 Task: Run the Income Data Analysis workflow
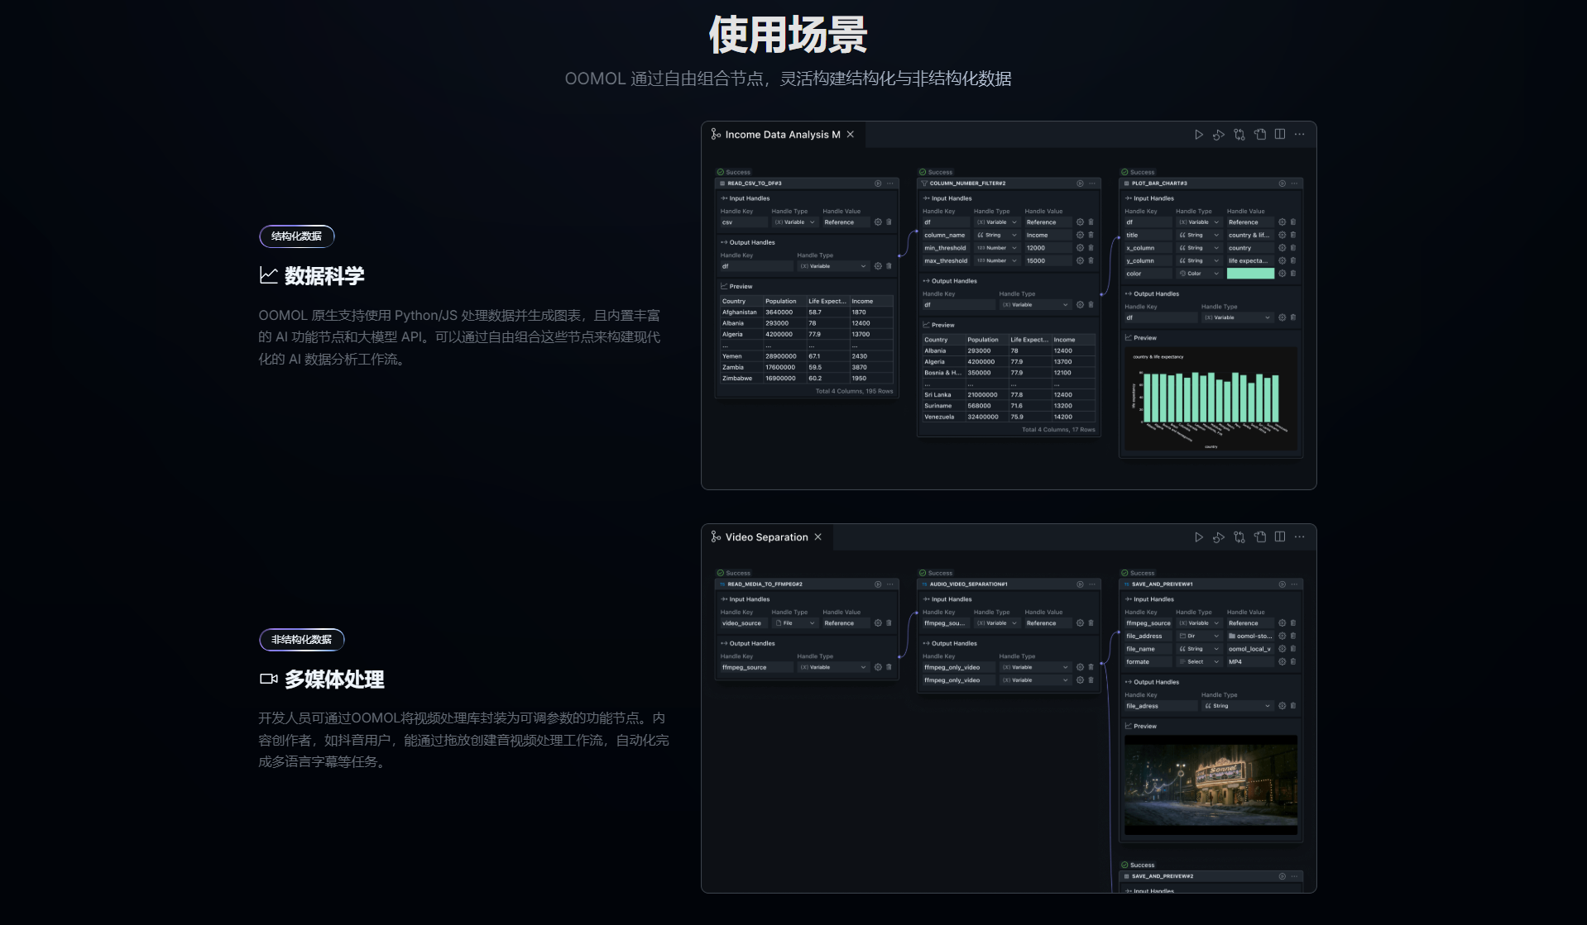coord(1198,135)
